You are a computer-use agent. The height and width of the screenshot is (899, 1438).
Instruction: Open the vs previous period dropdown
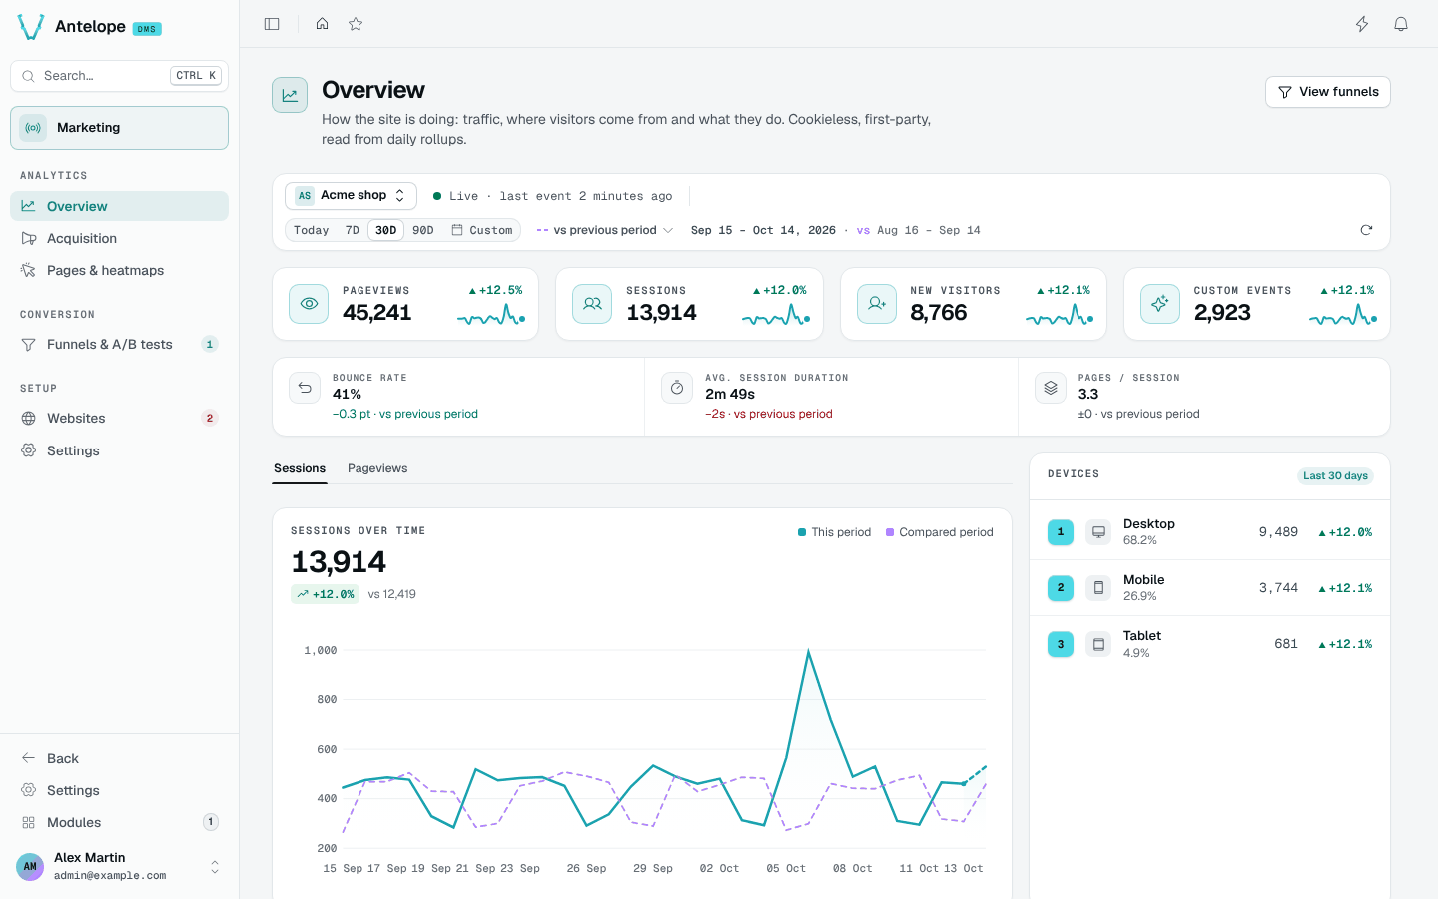604,230
